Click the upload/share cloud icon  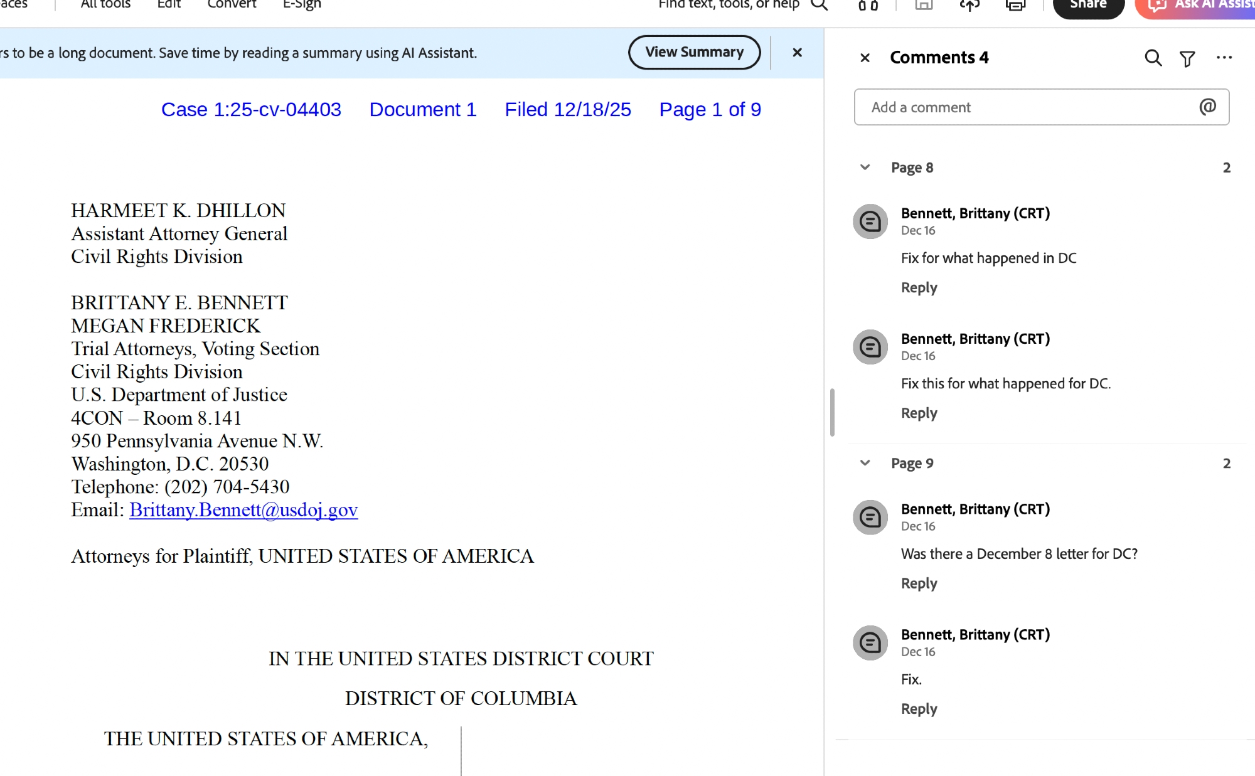pyautogui.click(x=969, y=6)
